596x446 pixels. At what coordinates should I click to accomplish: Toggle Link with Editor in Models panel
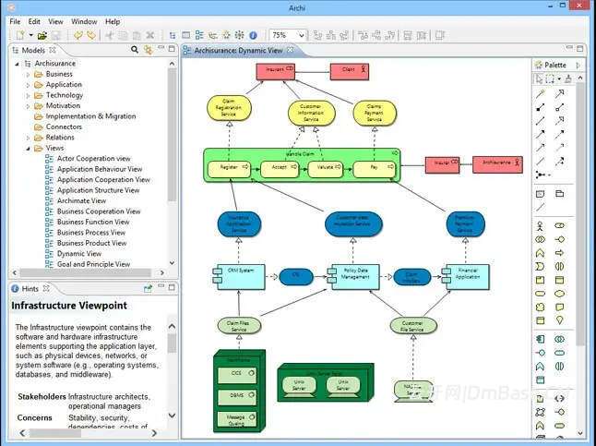(148, 50)
